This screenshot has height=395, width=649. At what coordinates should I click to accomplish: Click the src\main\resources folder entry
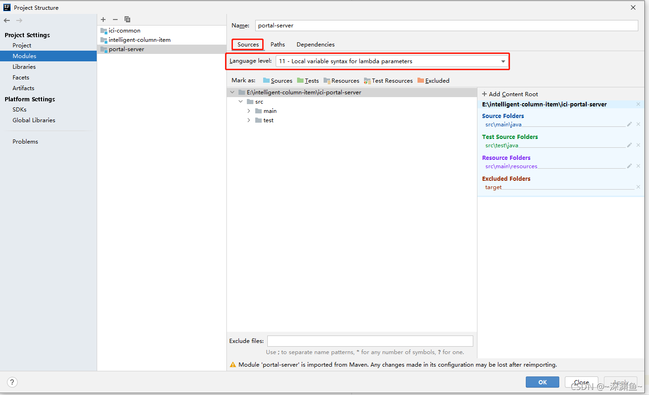(x=511, y=166)
